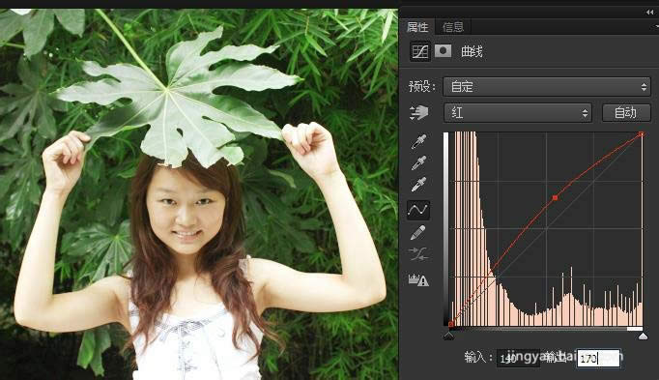Select the black point eyedropper
The height and width of the screenshot is (380, 659).
(418, 142)
